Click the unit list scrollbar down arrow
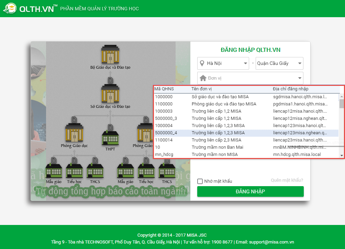Viewport: 345px width, 249px height. pos(342,156)
